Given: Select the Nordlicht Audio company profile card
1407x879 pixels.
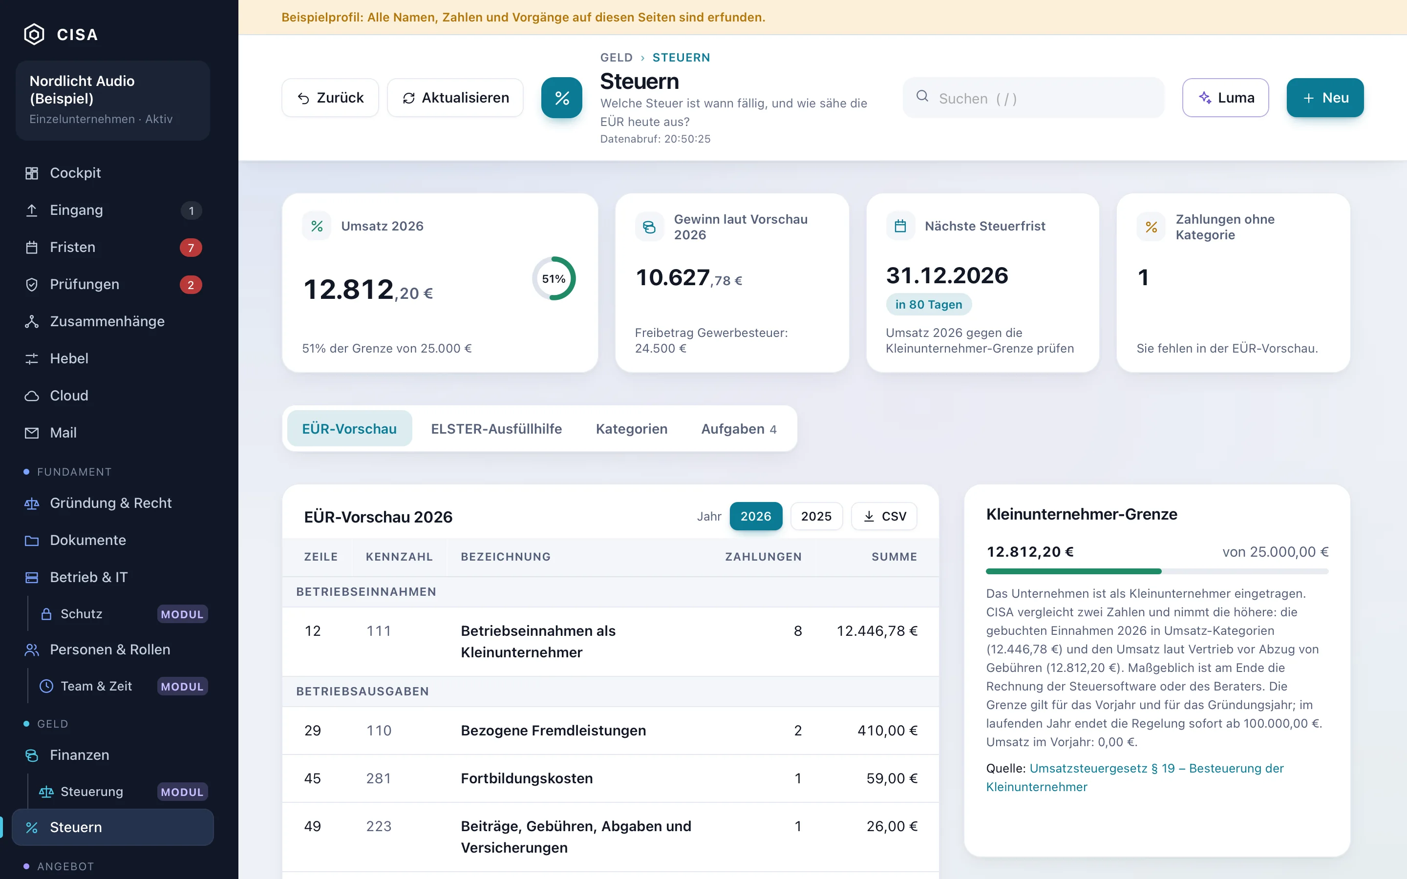Looking at the screenshot, I should click(113, 100).
